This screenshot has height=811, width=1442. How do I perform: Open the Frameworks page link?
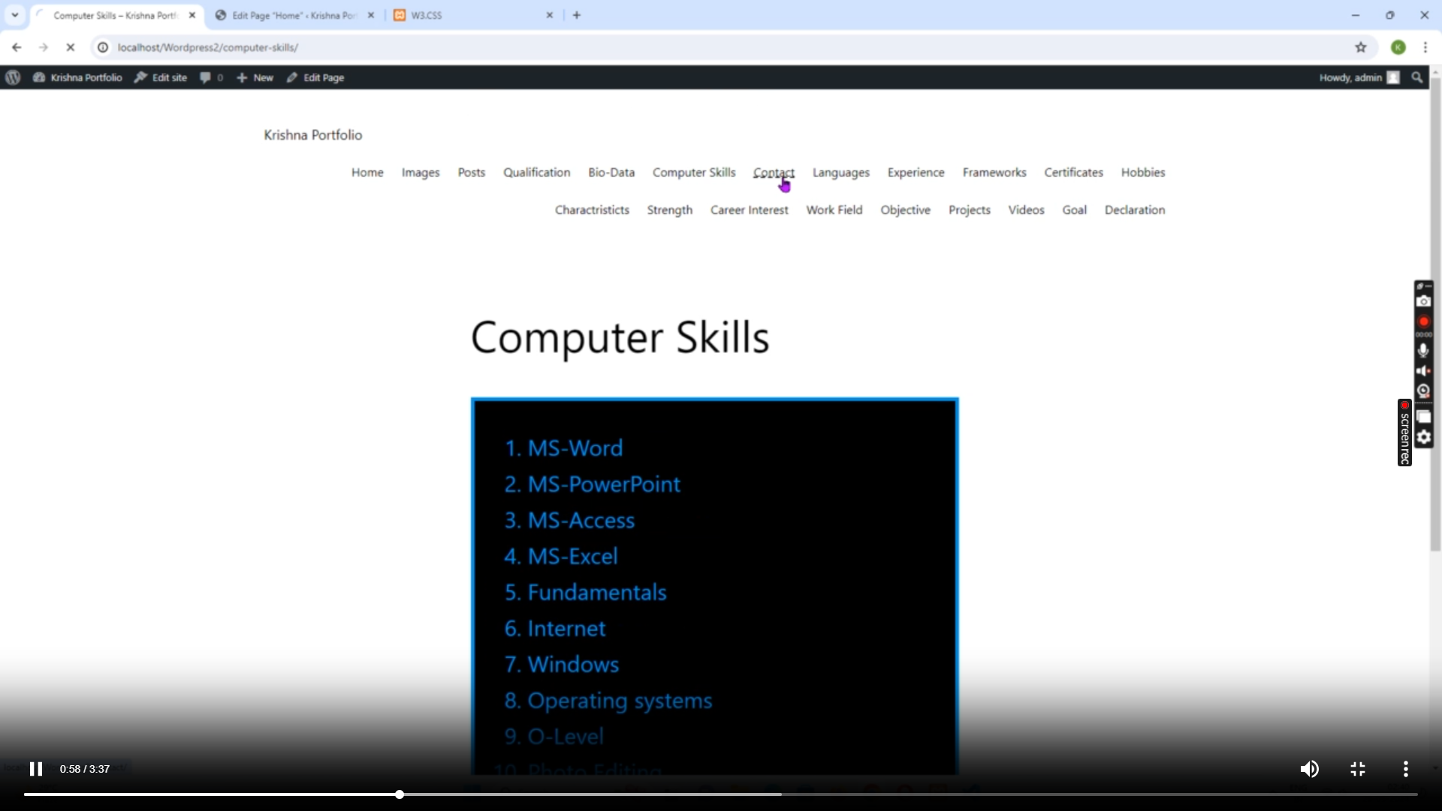(994, 173)
